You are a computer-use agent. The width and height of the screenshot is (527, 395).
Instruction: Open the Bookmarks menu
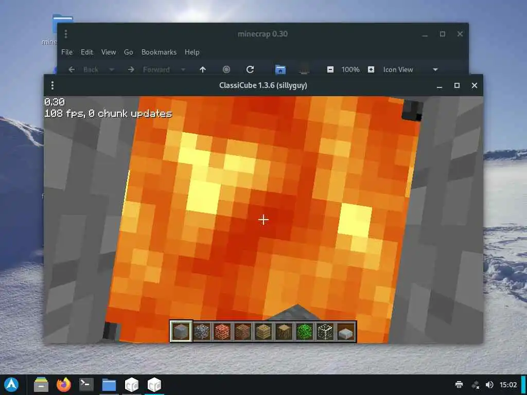pos(159,52)
